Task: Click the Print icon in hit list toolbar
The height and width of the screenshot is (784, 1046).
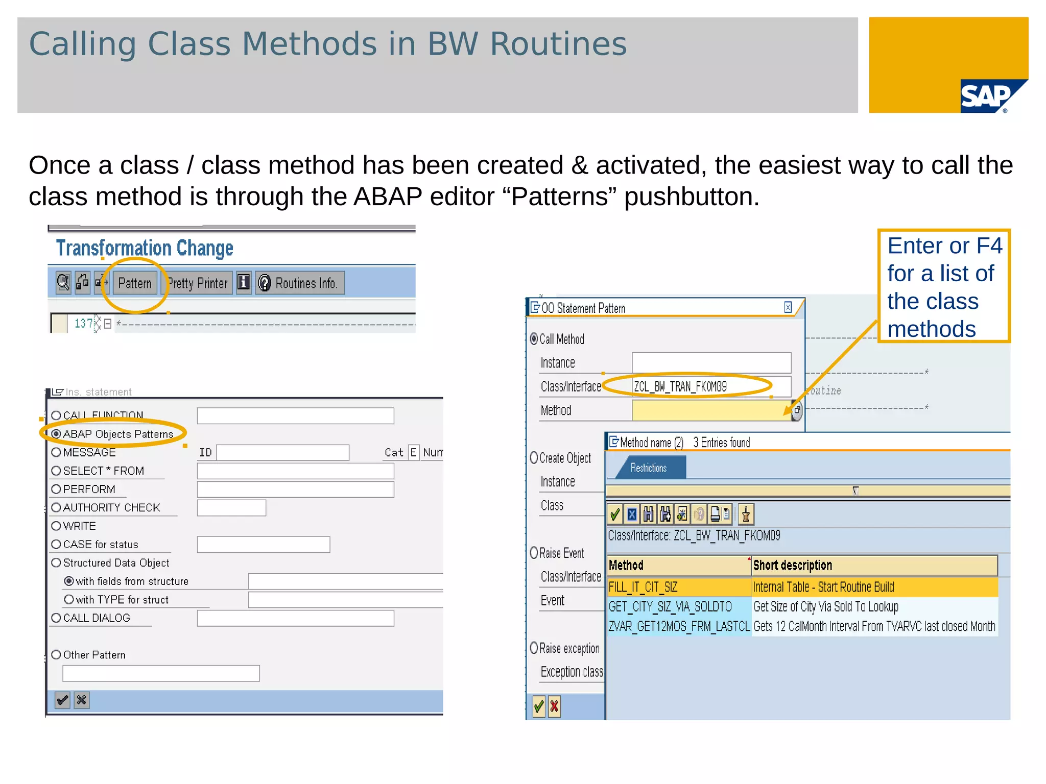Action: 715,514
